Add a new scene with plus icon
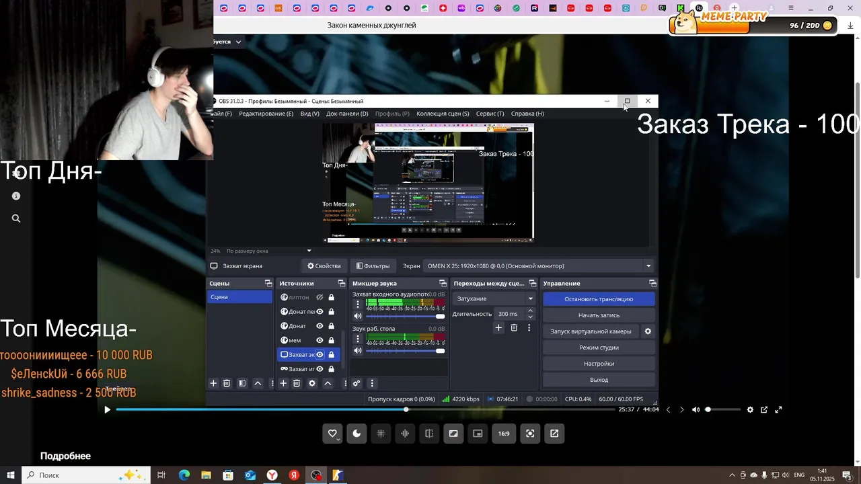This screenshot has height=484, width=861. 213,383
